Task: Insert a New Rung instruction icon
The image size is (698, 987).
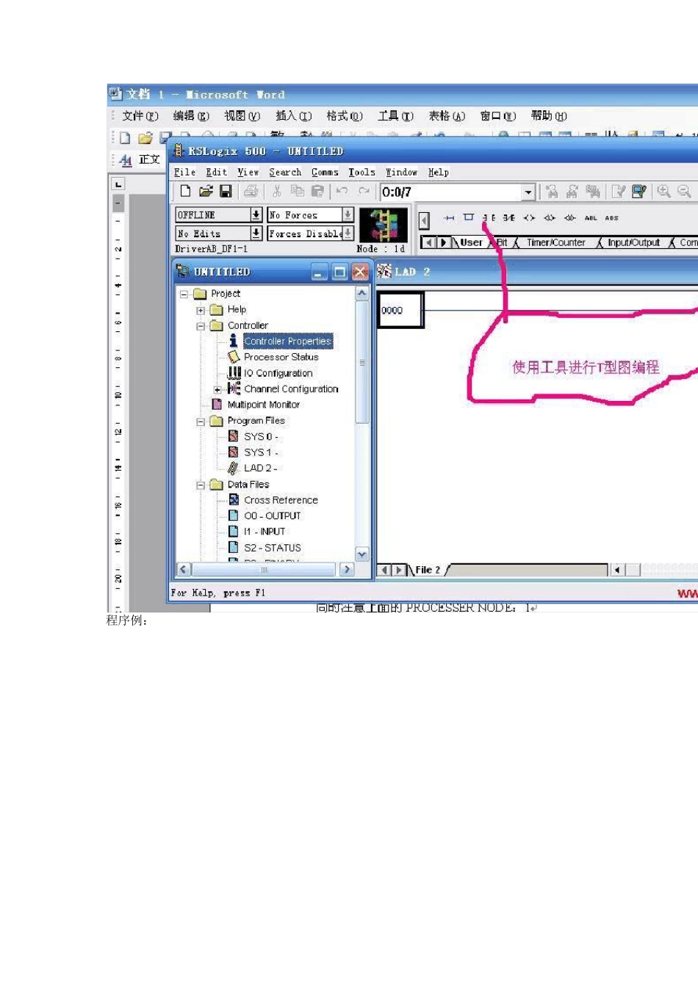Action: 449,218
